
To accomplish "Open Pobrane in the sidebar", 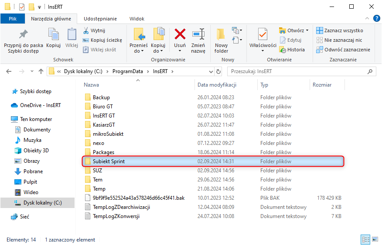I will click(x=29, y=171).
